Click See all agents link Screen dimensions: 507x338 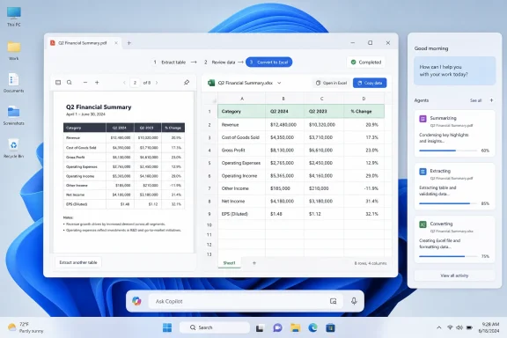(475, 100)
